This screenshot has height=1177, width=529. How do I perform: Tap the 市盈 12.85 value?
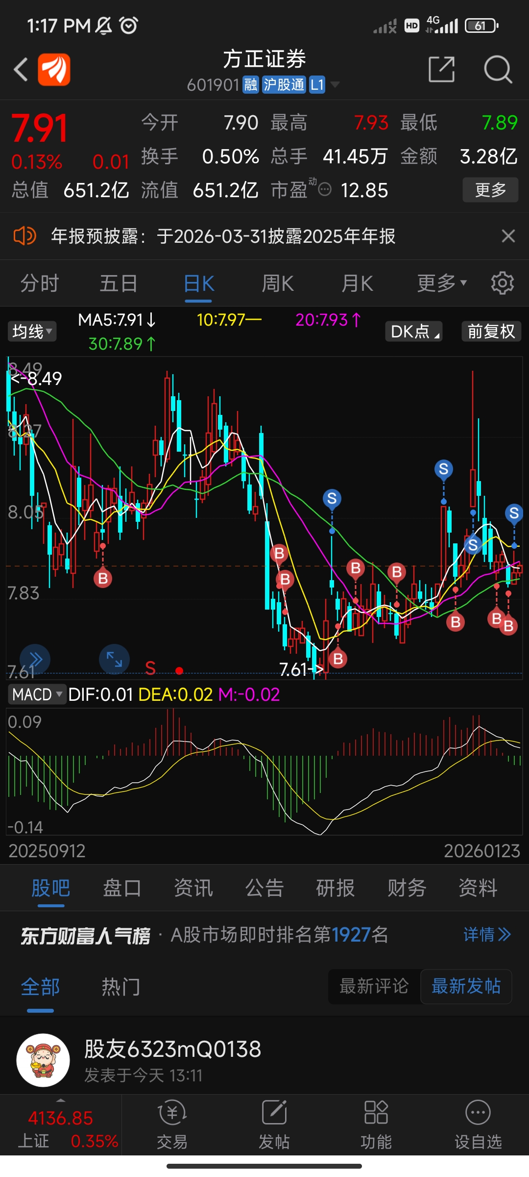coord(364,190)
